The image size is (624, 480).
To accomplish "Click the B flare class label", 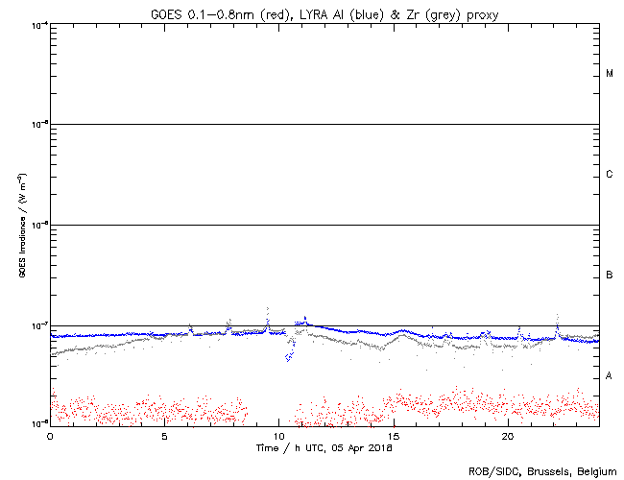I will 610,276.
